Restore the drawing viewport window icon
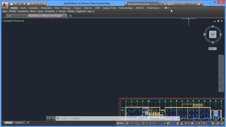Screen dimensions: 226x127 click(x=218, y=21)
